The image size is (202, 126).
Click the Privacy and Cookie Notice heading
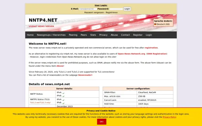[101, 111]
